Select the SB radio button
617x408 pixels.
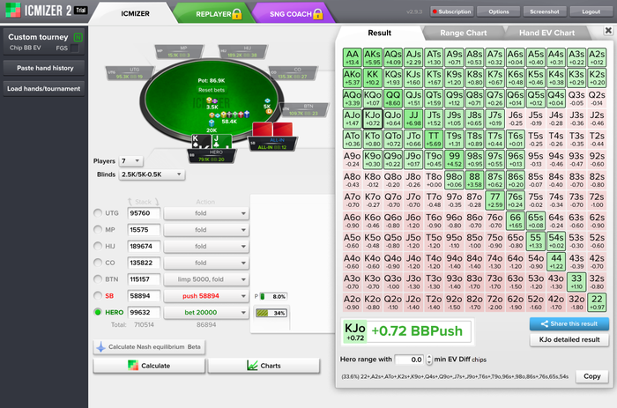(x=98, y=295)
